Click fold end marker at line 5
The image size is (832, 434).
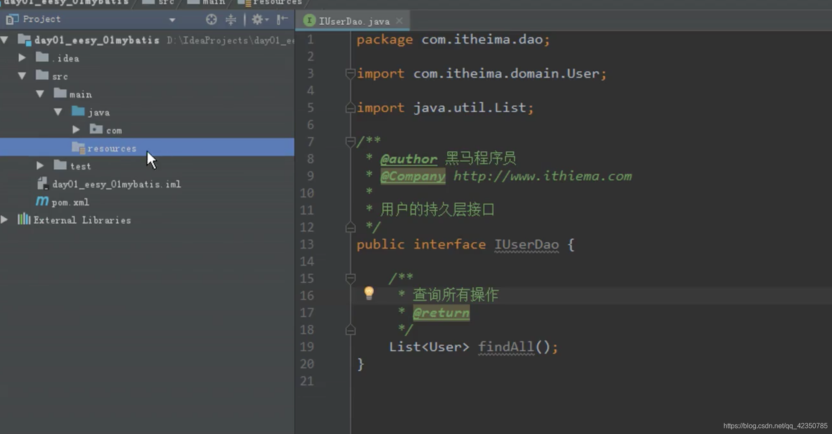pyautogui.click(x=350, y=108)
